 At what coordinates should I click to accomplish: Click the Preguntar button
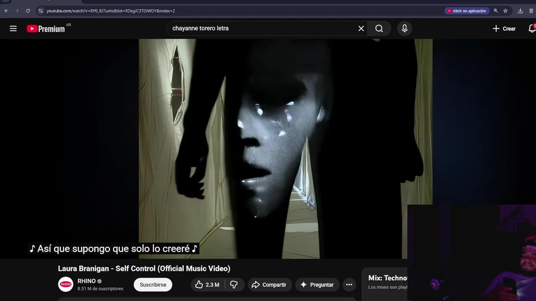click(x=317, y=285)
